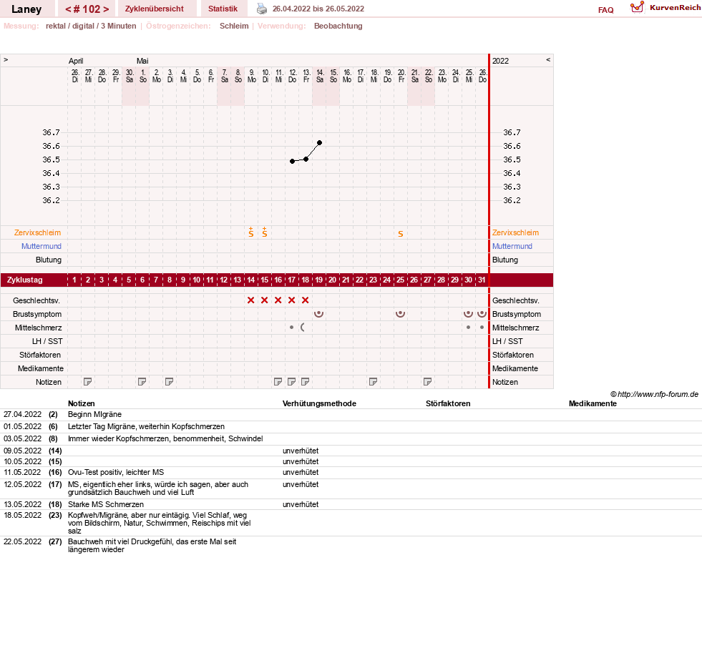
Task: Open note icon on cycle day 17
Action: point(291,382)
